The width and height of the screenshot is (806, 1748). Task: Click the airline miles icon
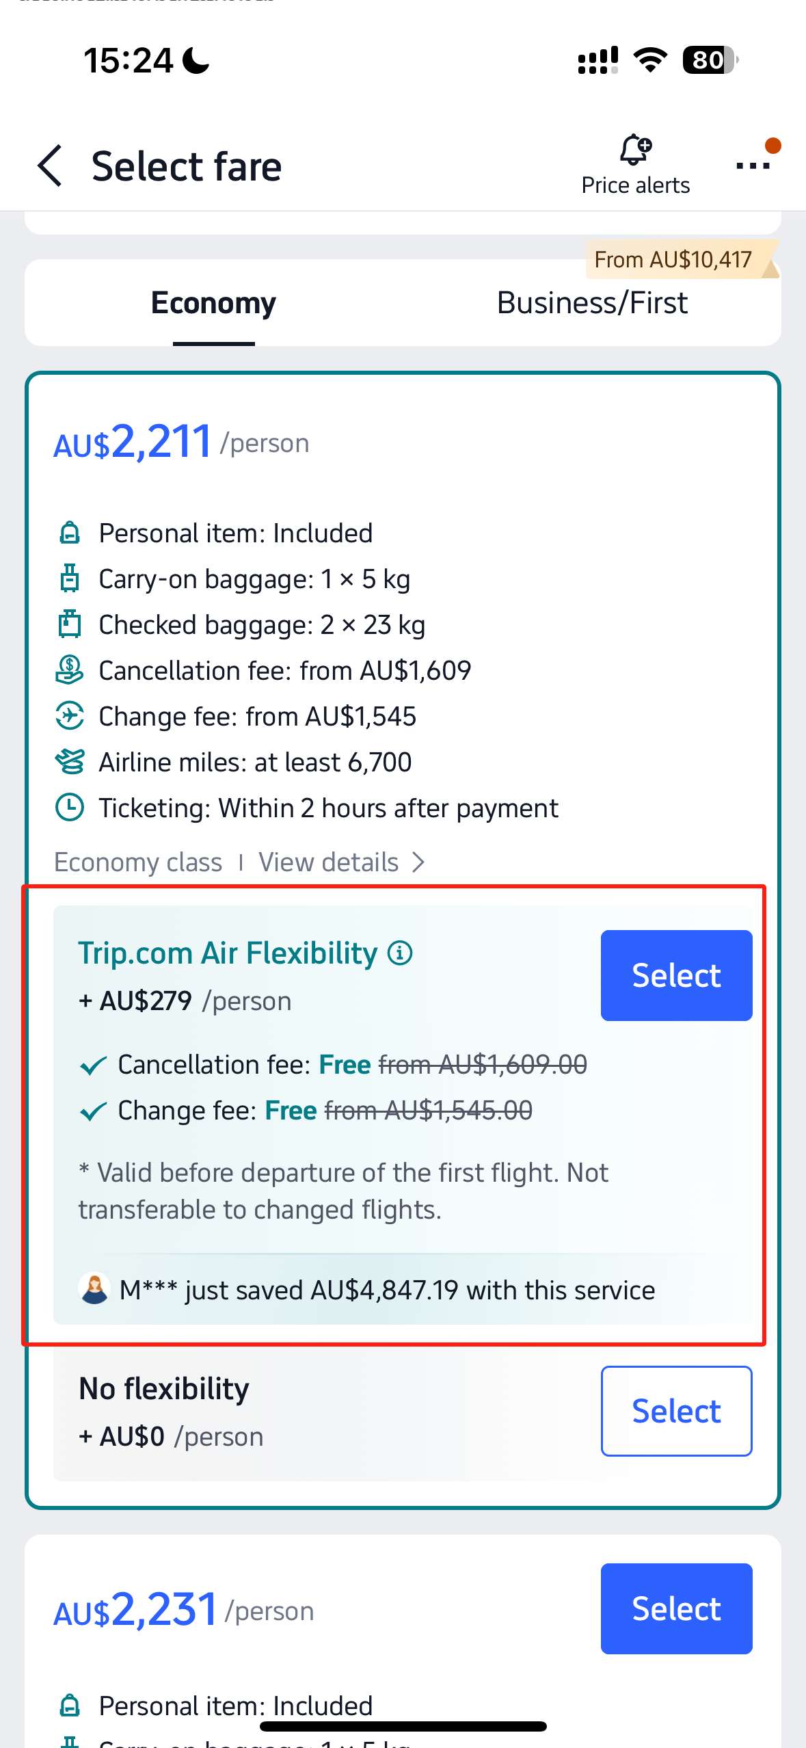pos(69,761)
